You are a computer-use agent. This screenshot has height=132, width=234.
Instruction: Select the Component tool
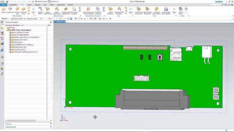(10, 10)
